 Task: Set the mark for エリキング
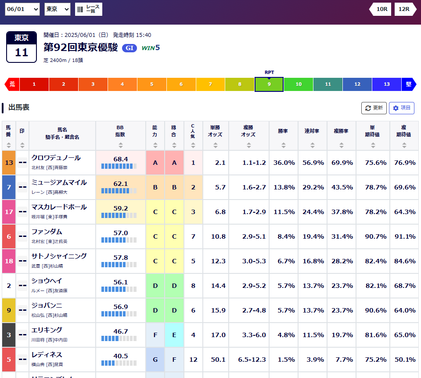point(22,335)
